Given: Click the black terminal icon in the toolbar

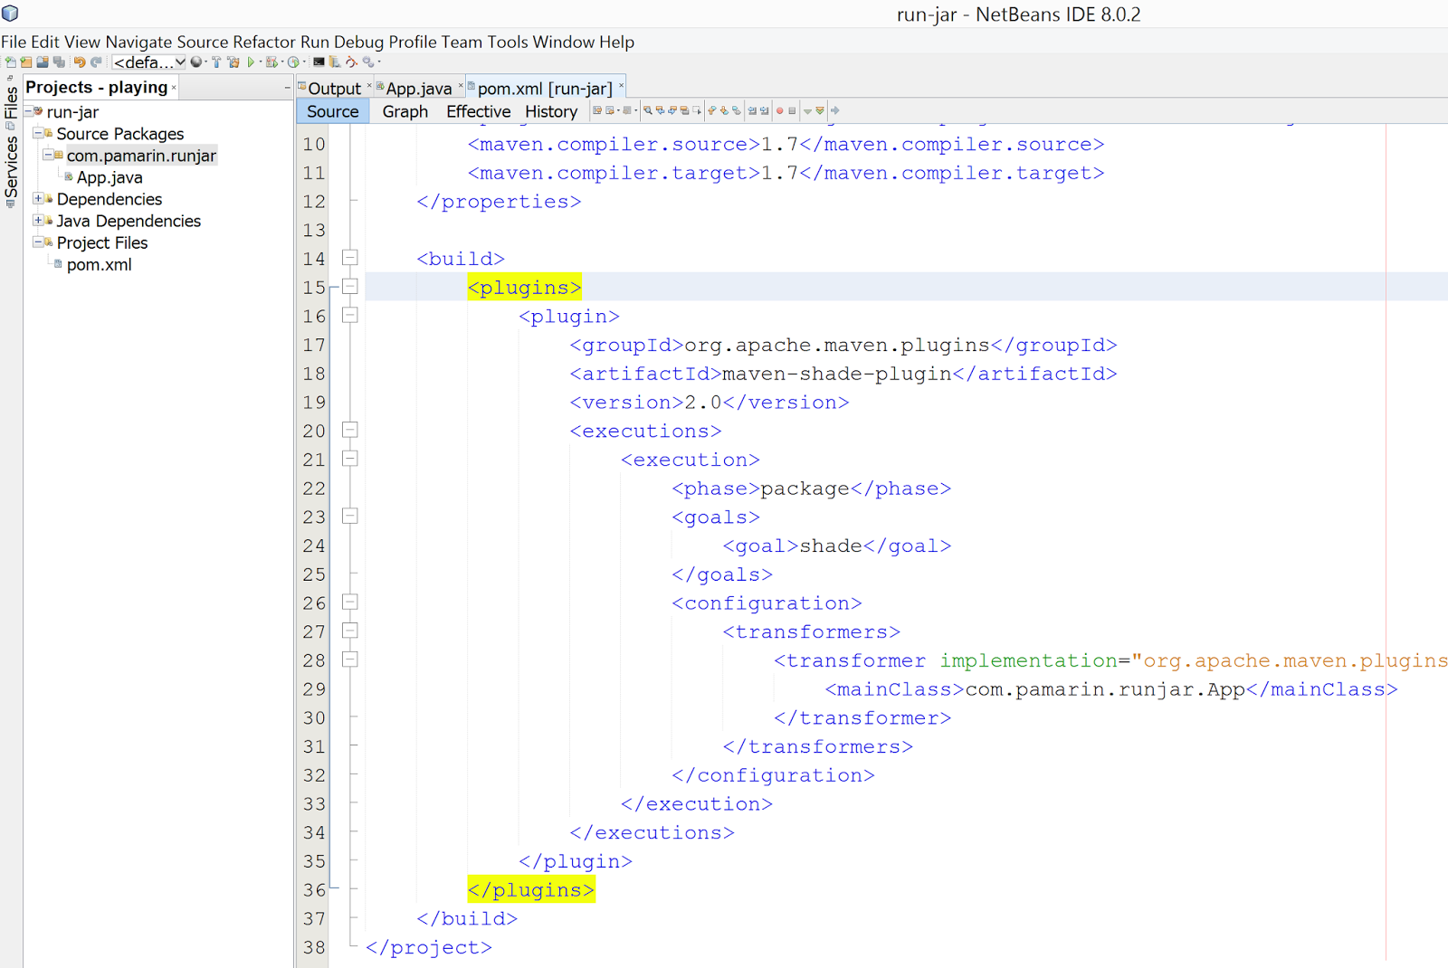Looking at the screenshot, I should (319, 62).
